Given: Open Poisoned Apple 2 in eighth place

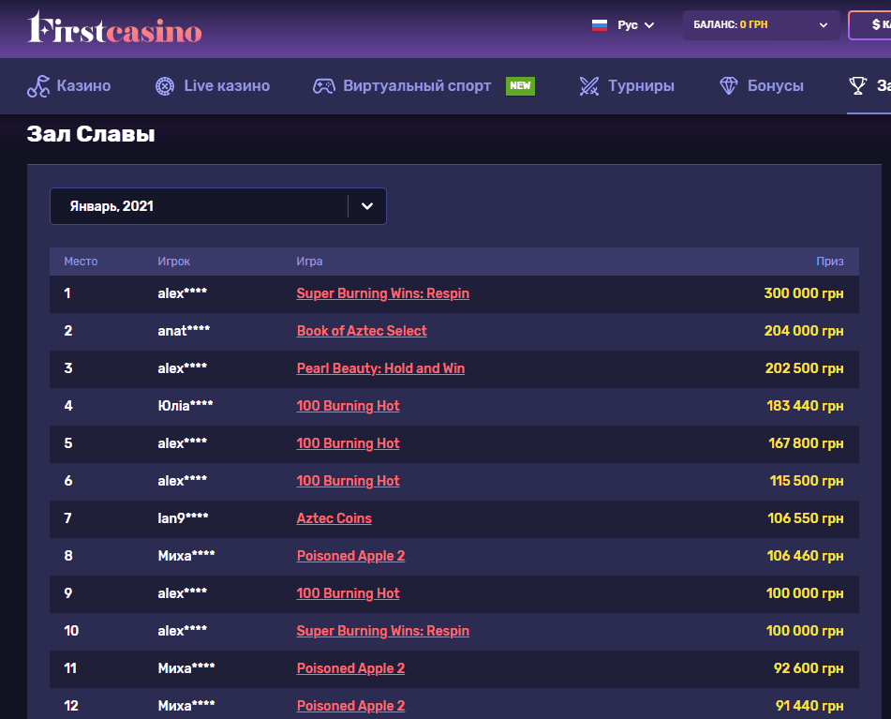Looking at the screenshot, I should (x=350, y=556).
